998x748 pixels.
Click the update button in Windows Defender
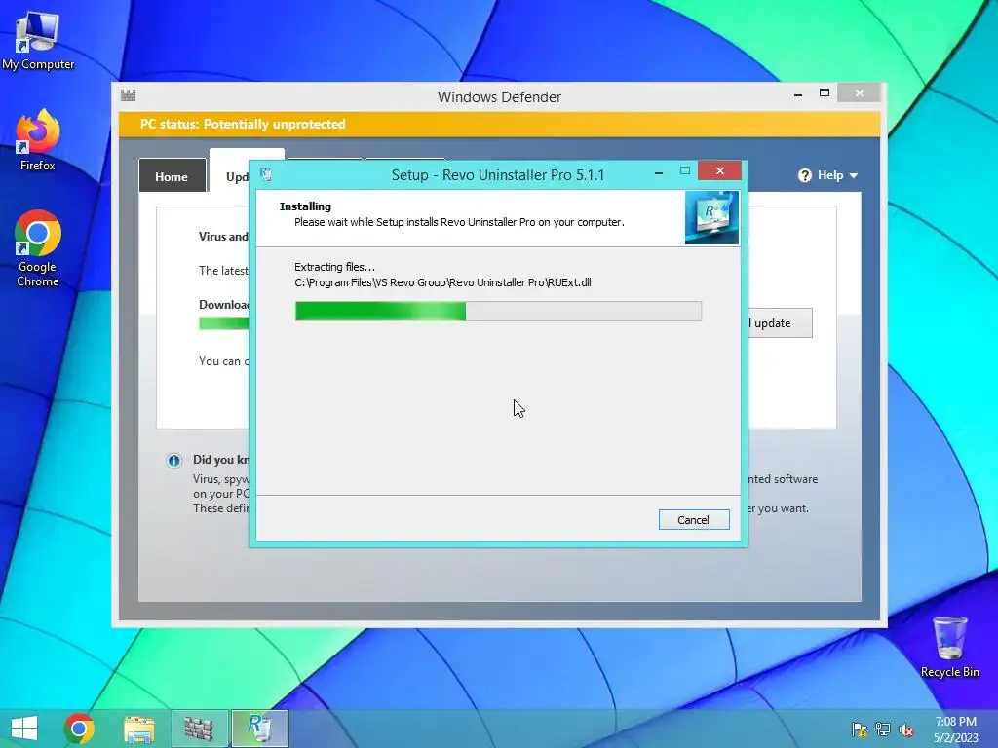pos(781,323)
